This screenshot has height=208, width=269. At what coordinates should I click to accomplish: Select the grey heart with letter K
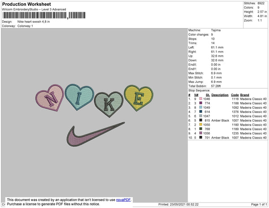pyautogui.click(x=109, y=104)
